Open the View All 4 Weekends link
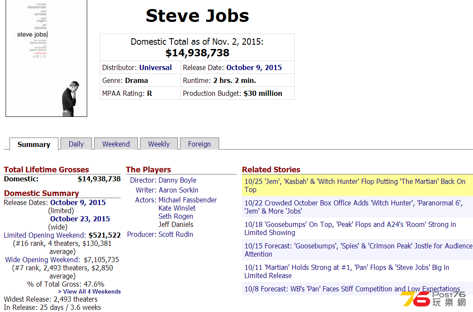Viewport: 473px width, 312px height. coord(89,291)
